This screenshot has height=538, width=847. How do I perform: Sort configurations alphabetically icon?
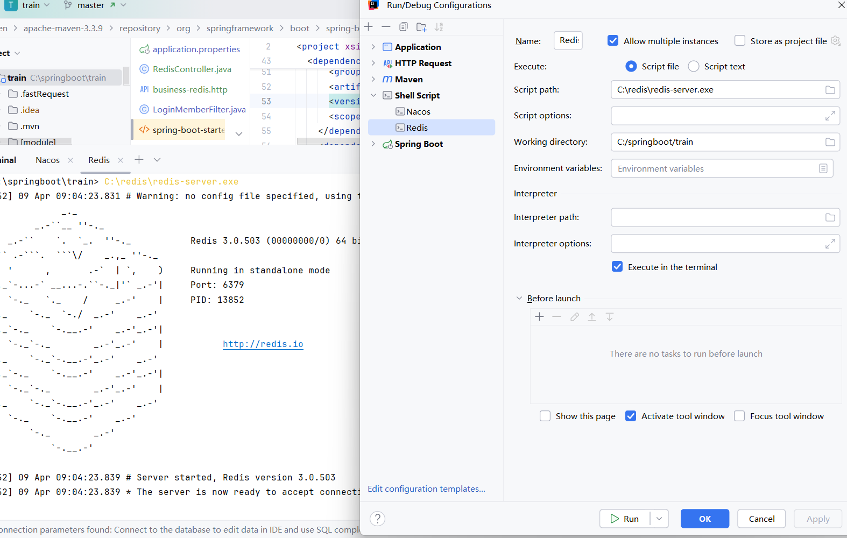(439, 27)
